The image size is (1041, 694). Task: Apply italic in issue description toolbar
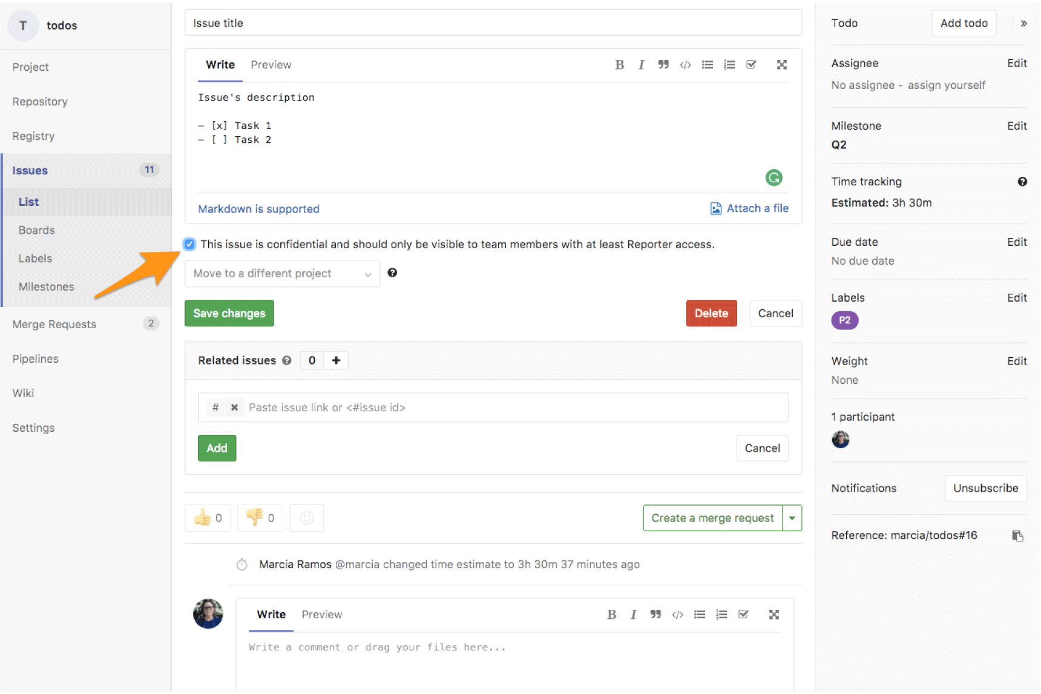tap(641, 65)
